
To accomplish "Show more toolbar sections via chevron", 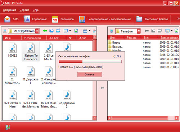I will tap(178, 18).
